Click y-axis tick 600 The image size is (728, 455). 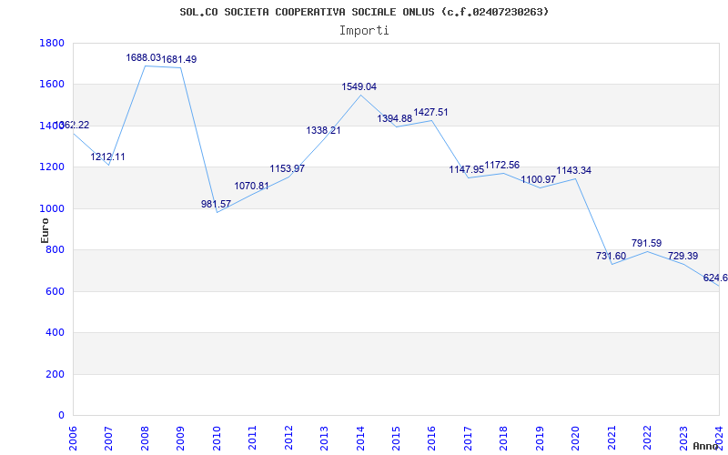tap(55, 291)
